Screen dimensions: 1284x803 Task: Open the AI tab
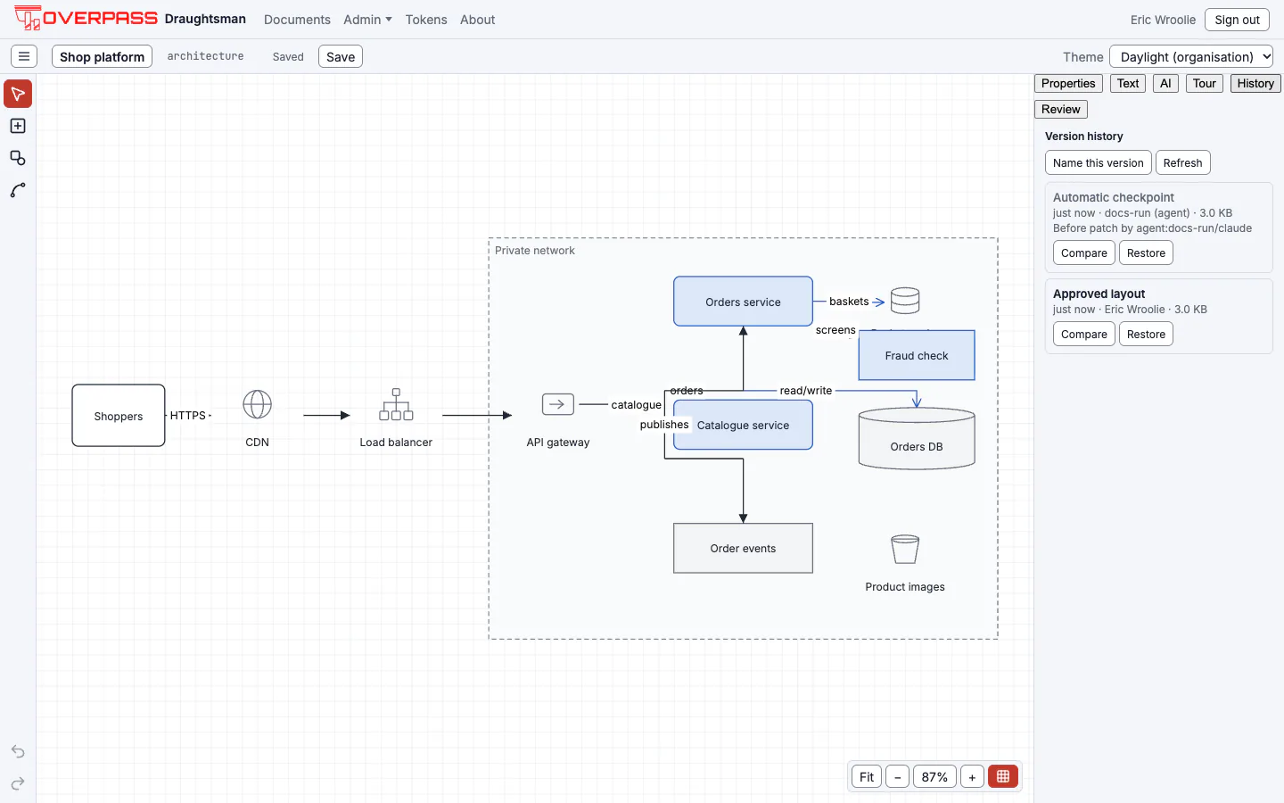pos(1165,83)
